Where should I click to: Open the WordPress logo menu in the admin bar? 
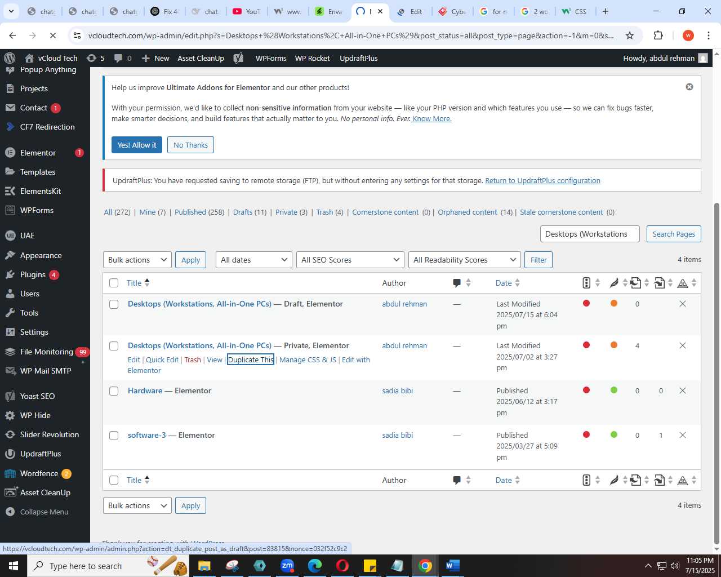click(x=10, y=58)
